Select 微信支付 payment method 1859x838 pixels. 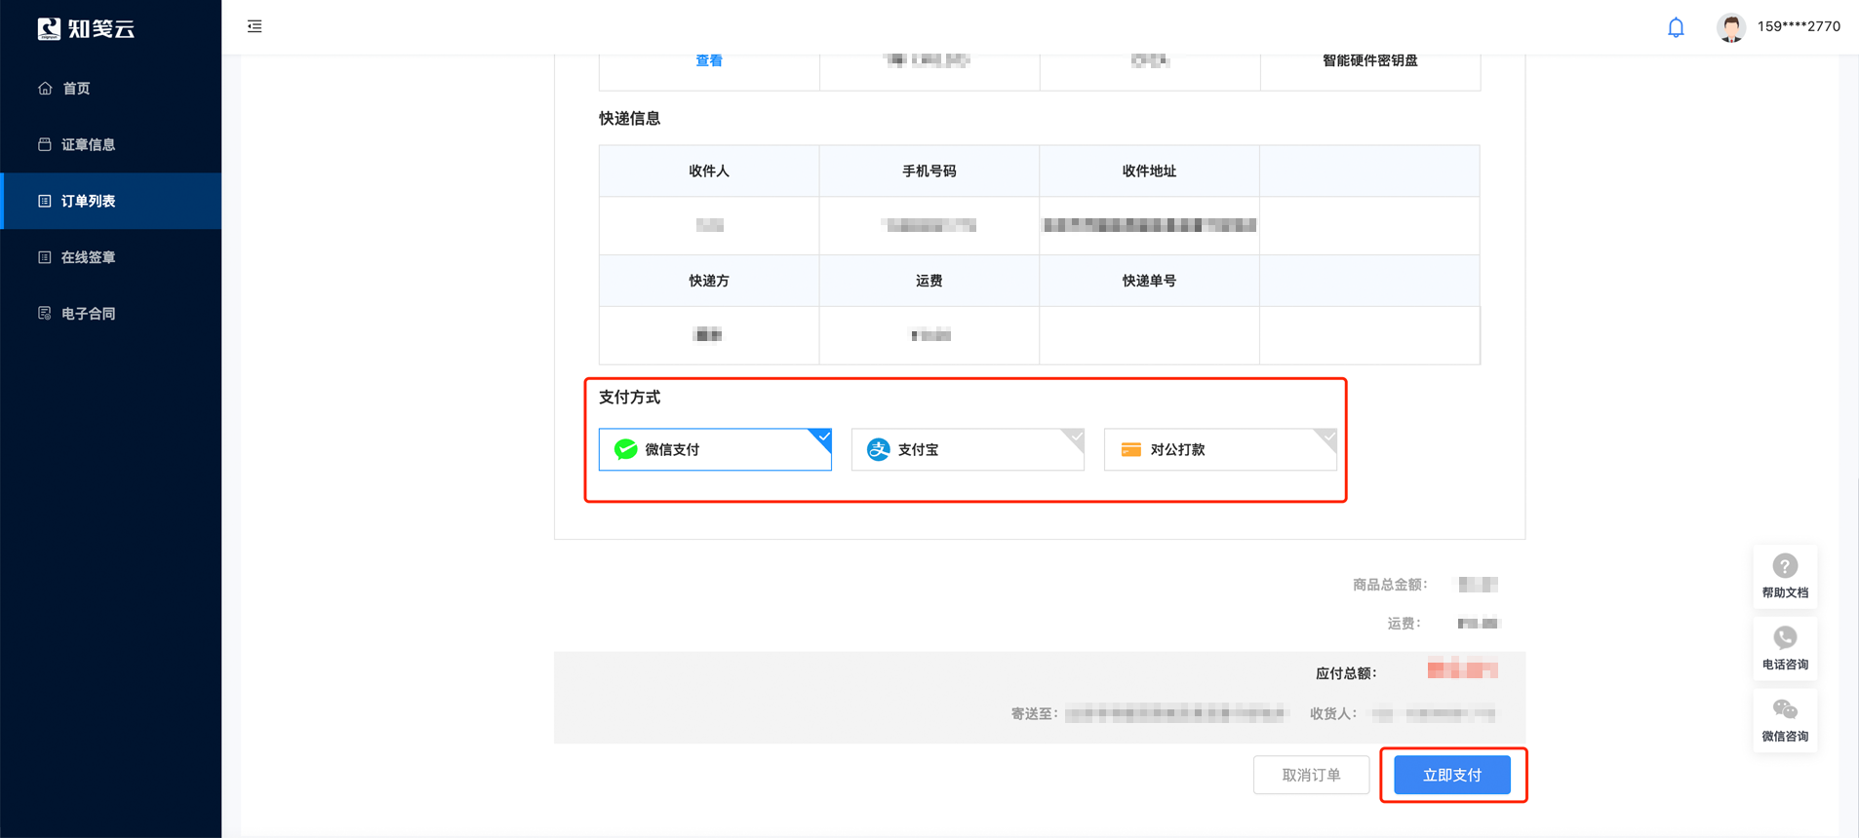pyautogui.click(x=715, y=449)
